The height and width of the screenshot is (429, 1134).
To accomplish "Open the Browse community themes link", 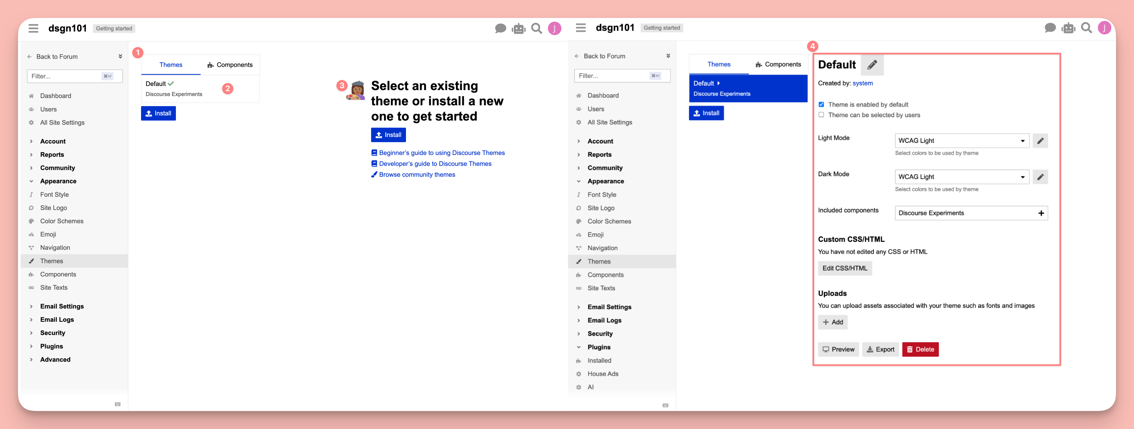I will (x=416, y=174).
